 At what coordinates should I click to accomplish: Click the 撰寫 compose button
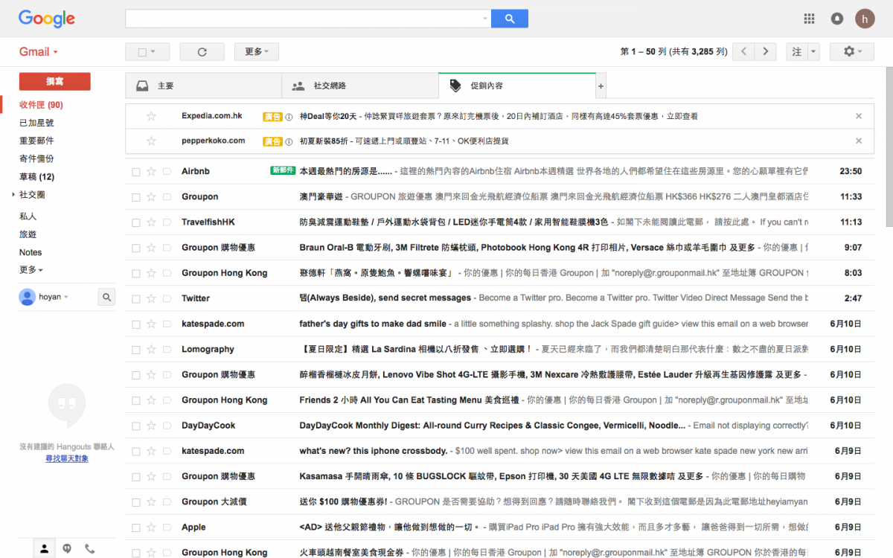pyautogui.click(x=55, y=82)
